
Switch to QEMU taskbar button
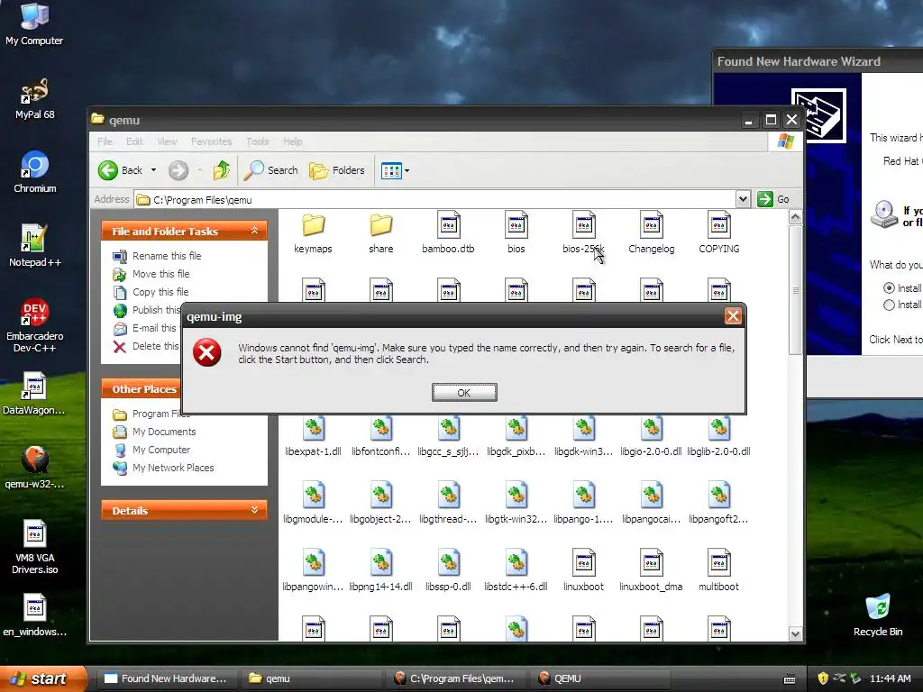(x=601, y=678)
